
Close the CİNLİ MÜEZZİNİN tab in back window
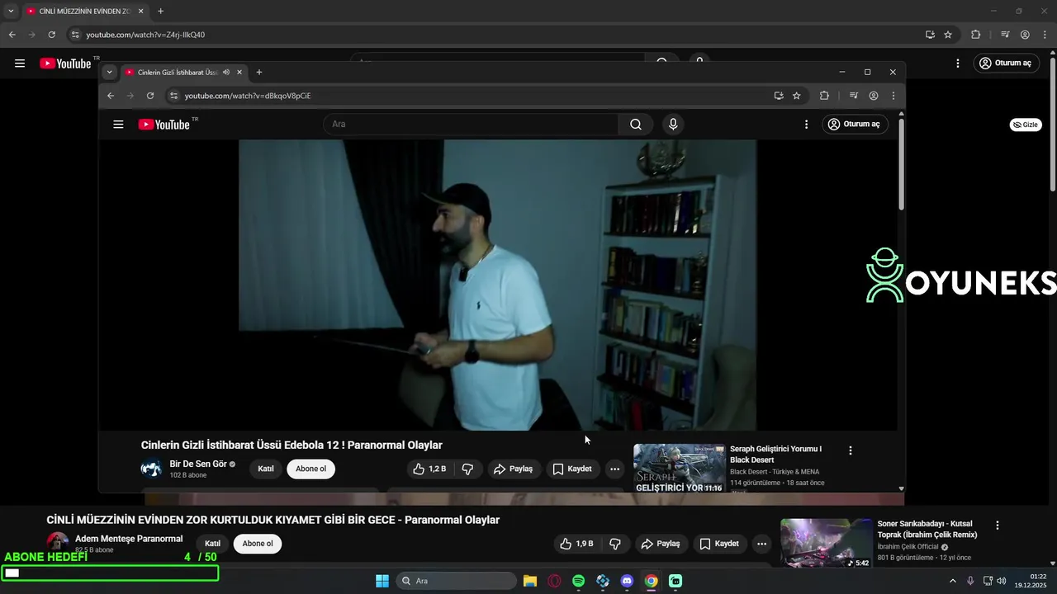pyautogui.click(x=141, y=12)
